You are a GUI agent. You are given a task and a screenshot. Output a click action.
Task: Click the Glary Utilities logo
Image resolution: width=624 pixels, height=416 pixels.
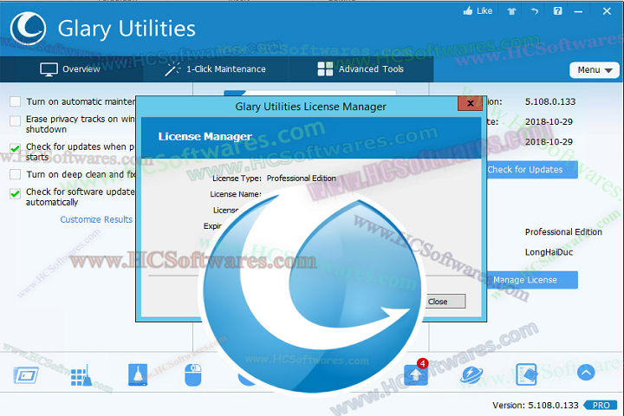[x=28, y=29]
